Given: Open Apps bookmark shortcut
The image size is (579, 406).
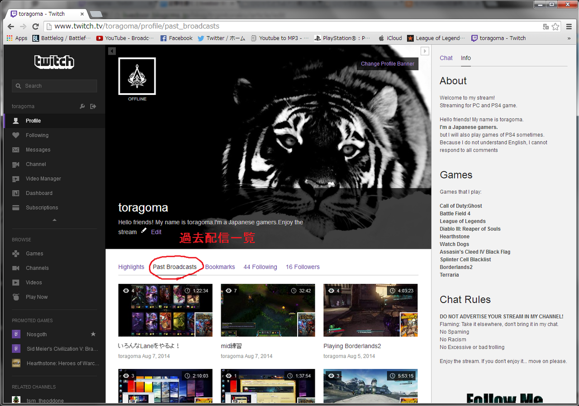Looking at the screenshot, I should pos(17,38).
